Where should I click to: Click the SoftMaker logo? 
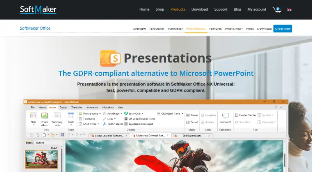(38, 10)
